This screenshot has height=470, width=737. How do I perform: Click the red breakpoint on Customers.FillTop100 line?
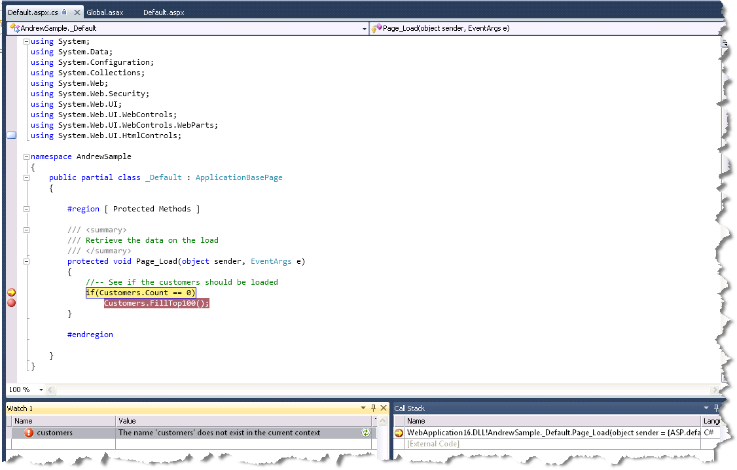coord(11,303)
